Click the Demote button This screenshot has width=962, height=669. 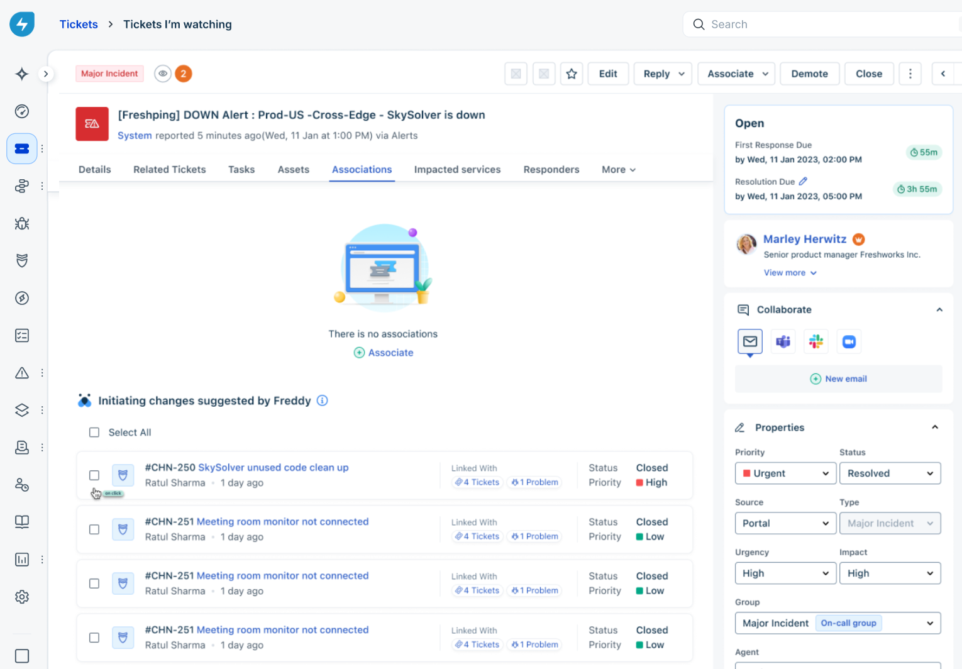[x=810, y=74]
